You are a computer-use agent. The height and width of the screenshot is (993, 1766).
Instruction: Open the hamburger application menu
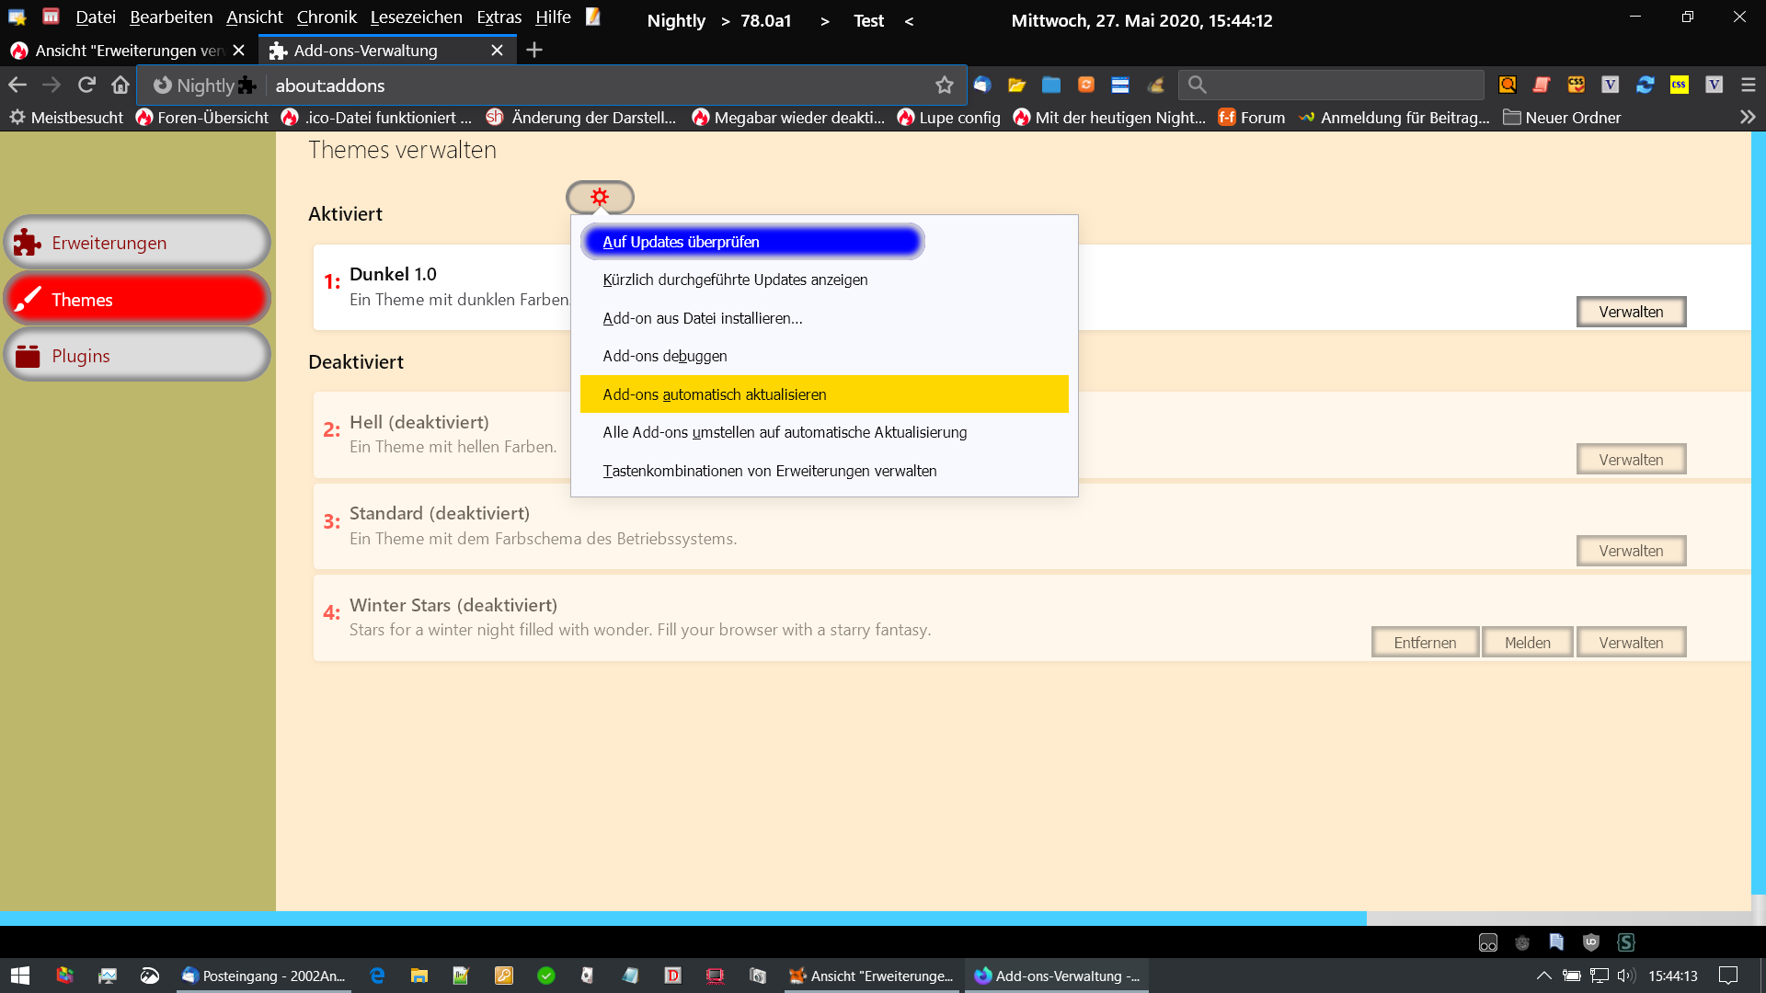(1748, 85)
